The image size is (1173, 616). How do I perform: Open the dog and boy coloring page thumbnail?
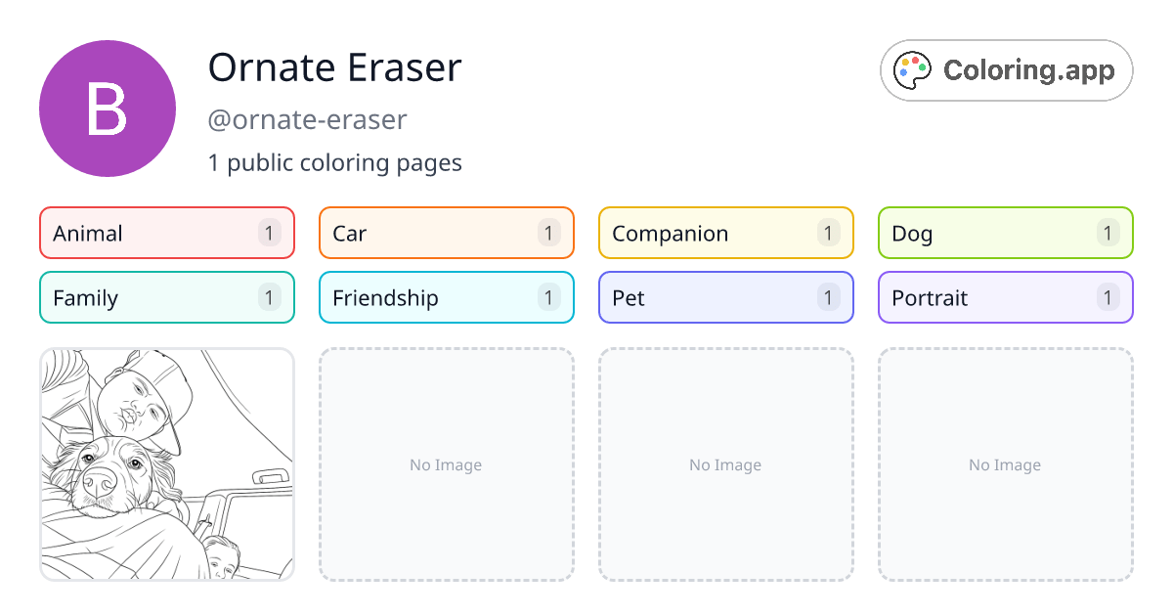167,464
